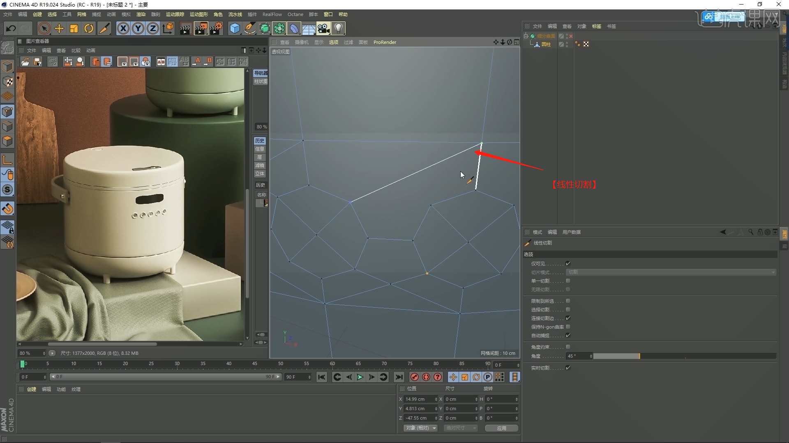Toggle Realtime Cut checkbox
Viewport: 789px width, 443px height.
[x=568, y=368]
